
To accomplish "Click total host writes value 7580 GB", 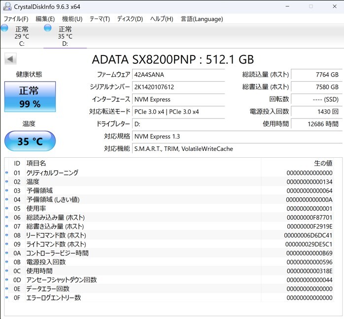I will click(316, 87).
